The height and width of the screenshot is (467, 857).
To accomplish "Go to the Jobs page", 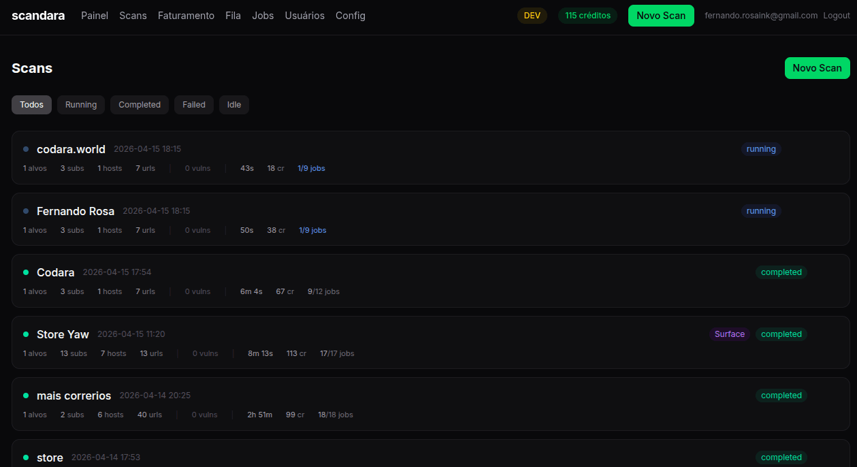I will (263, 16).
